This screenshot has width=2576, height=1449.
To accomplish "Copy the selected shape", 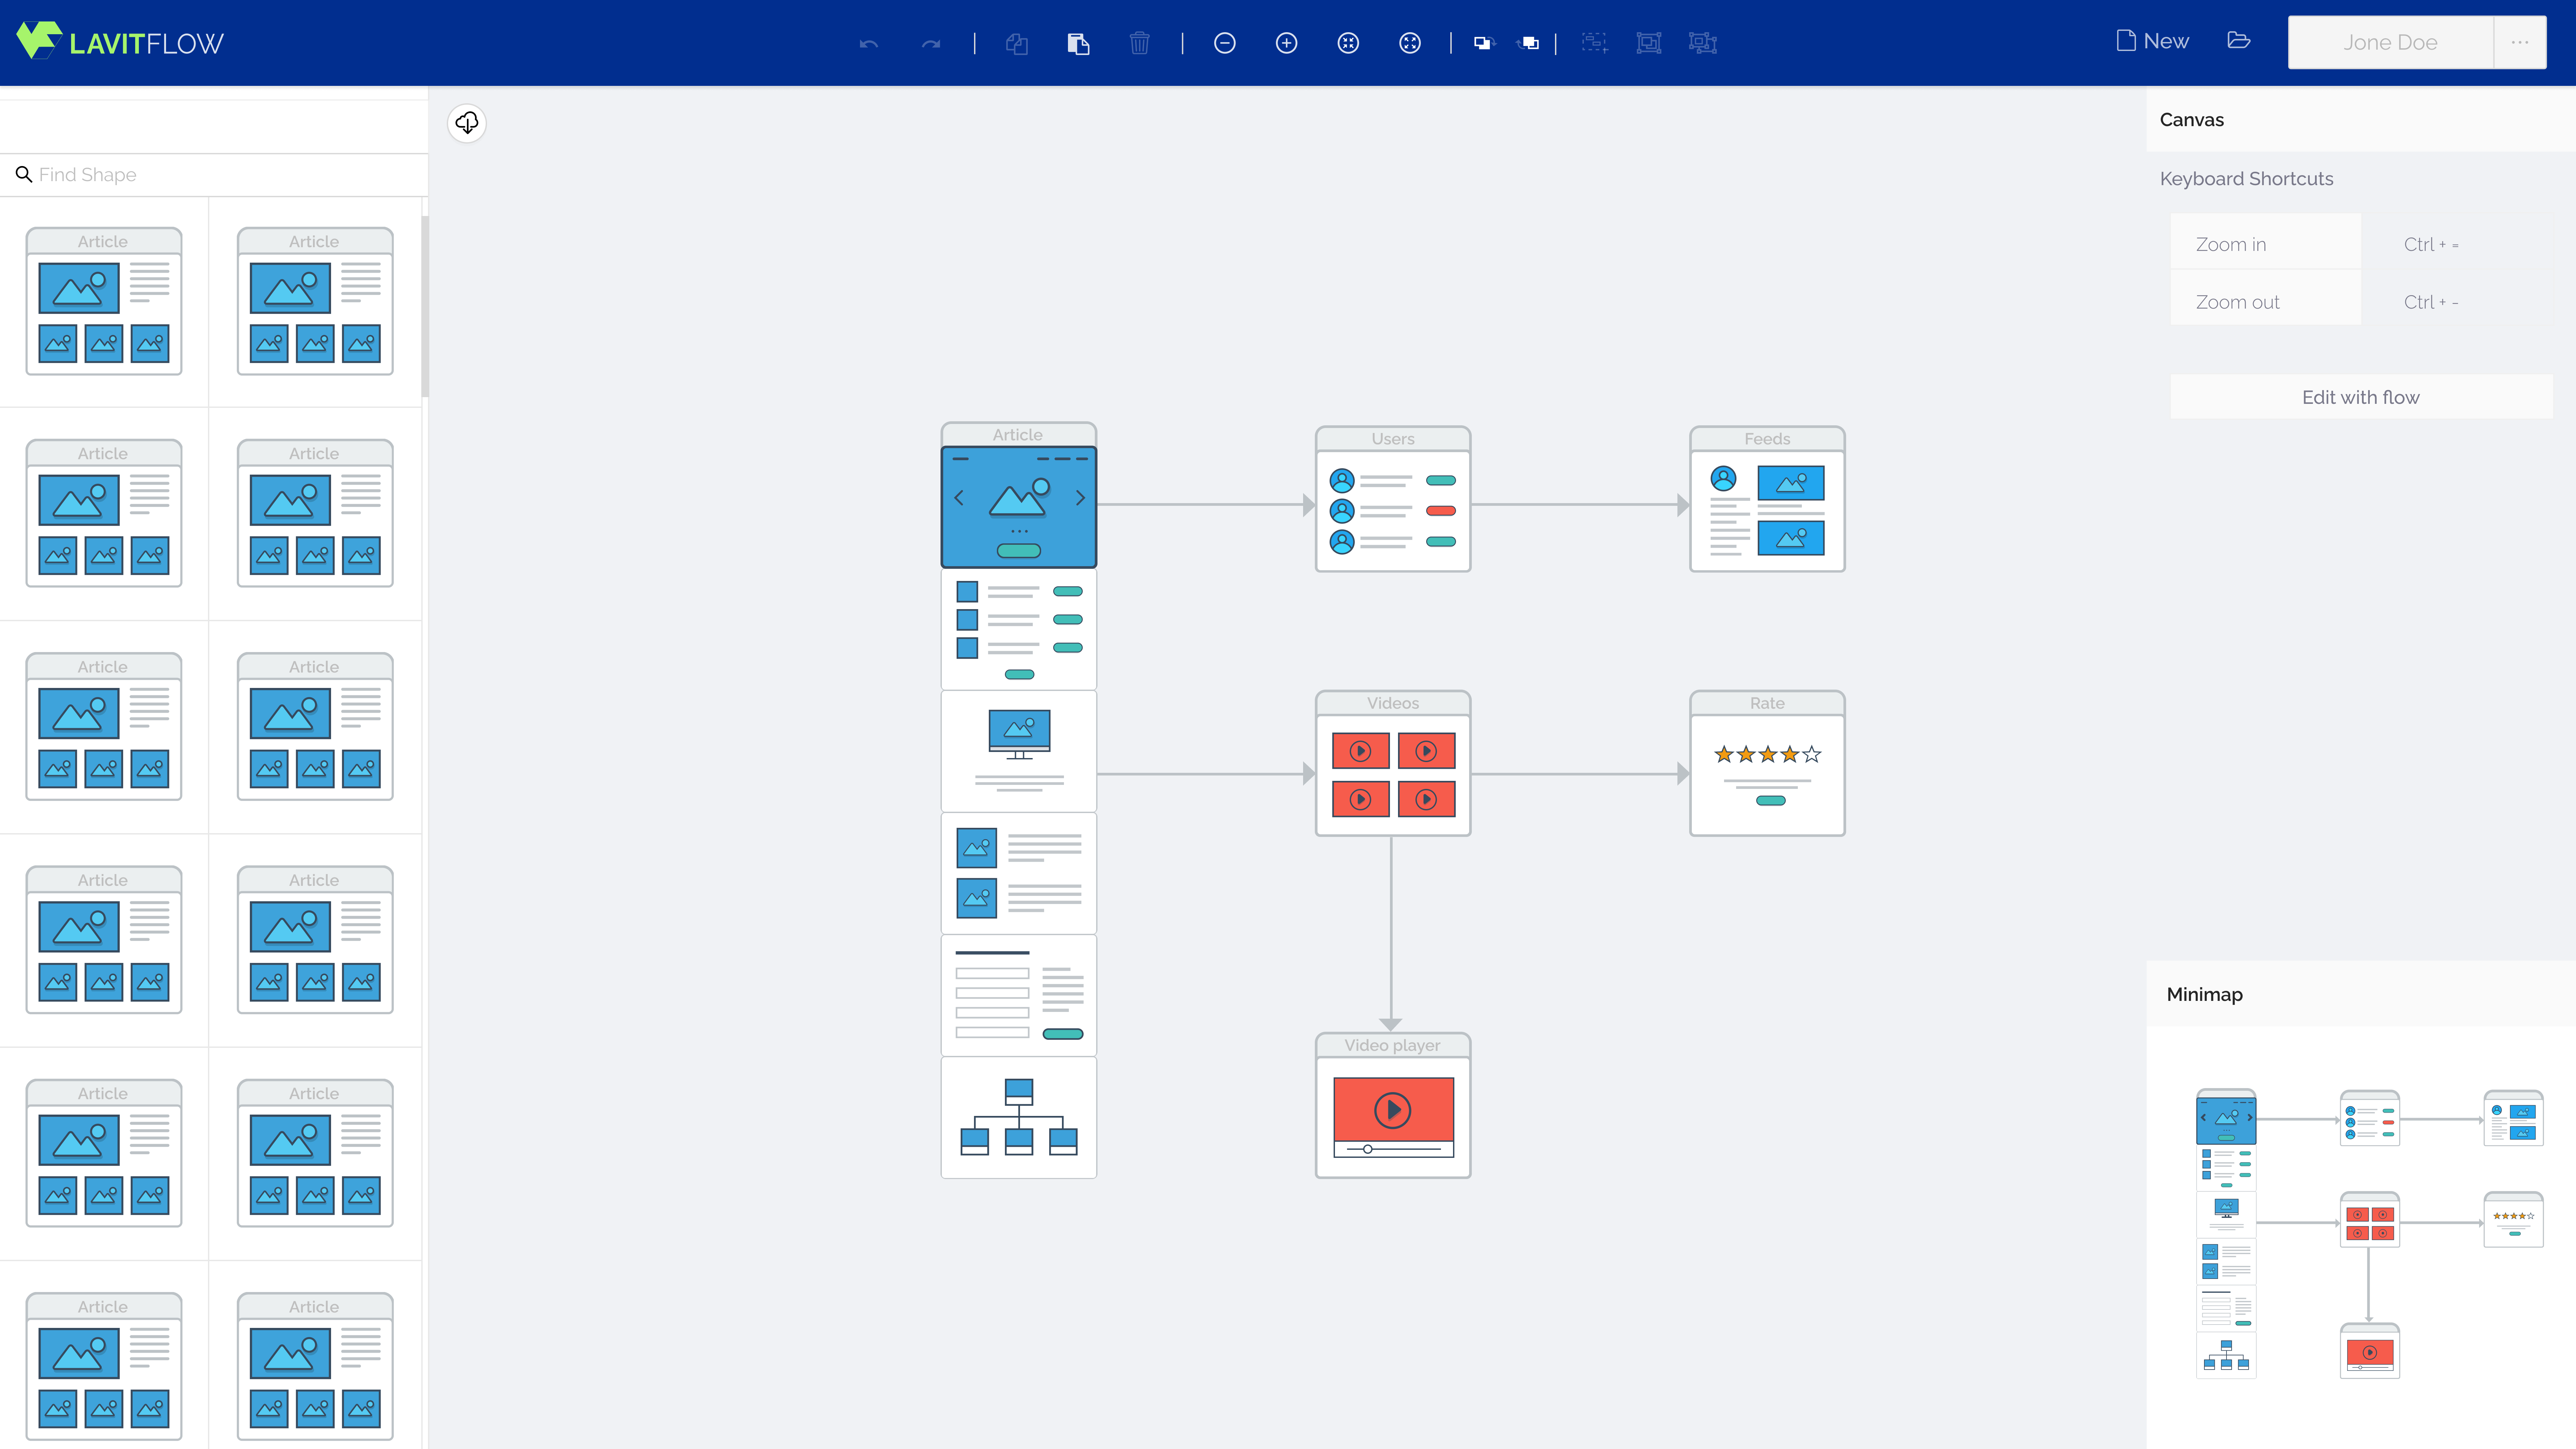I will click(1017, 43).
